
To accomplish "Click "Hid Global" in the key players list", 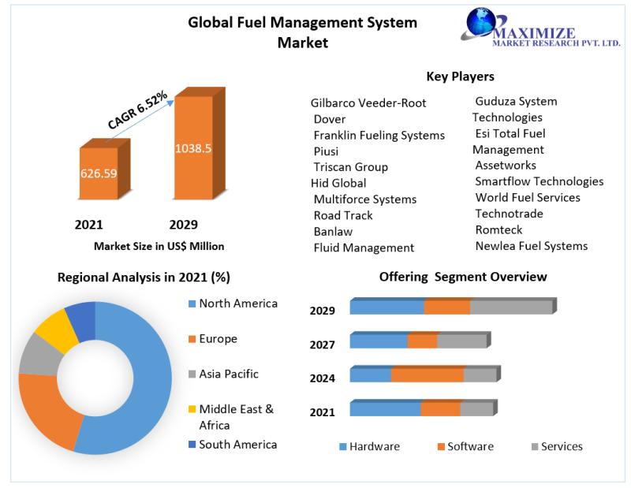I will click(x=338, y=184).
